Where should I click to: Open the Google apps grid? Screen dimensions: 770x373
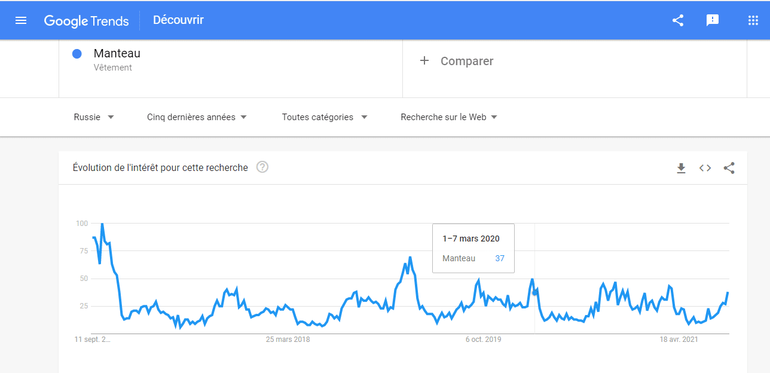[753, 20]
